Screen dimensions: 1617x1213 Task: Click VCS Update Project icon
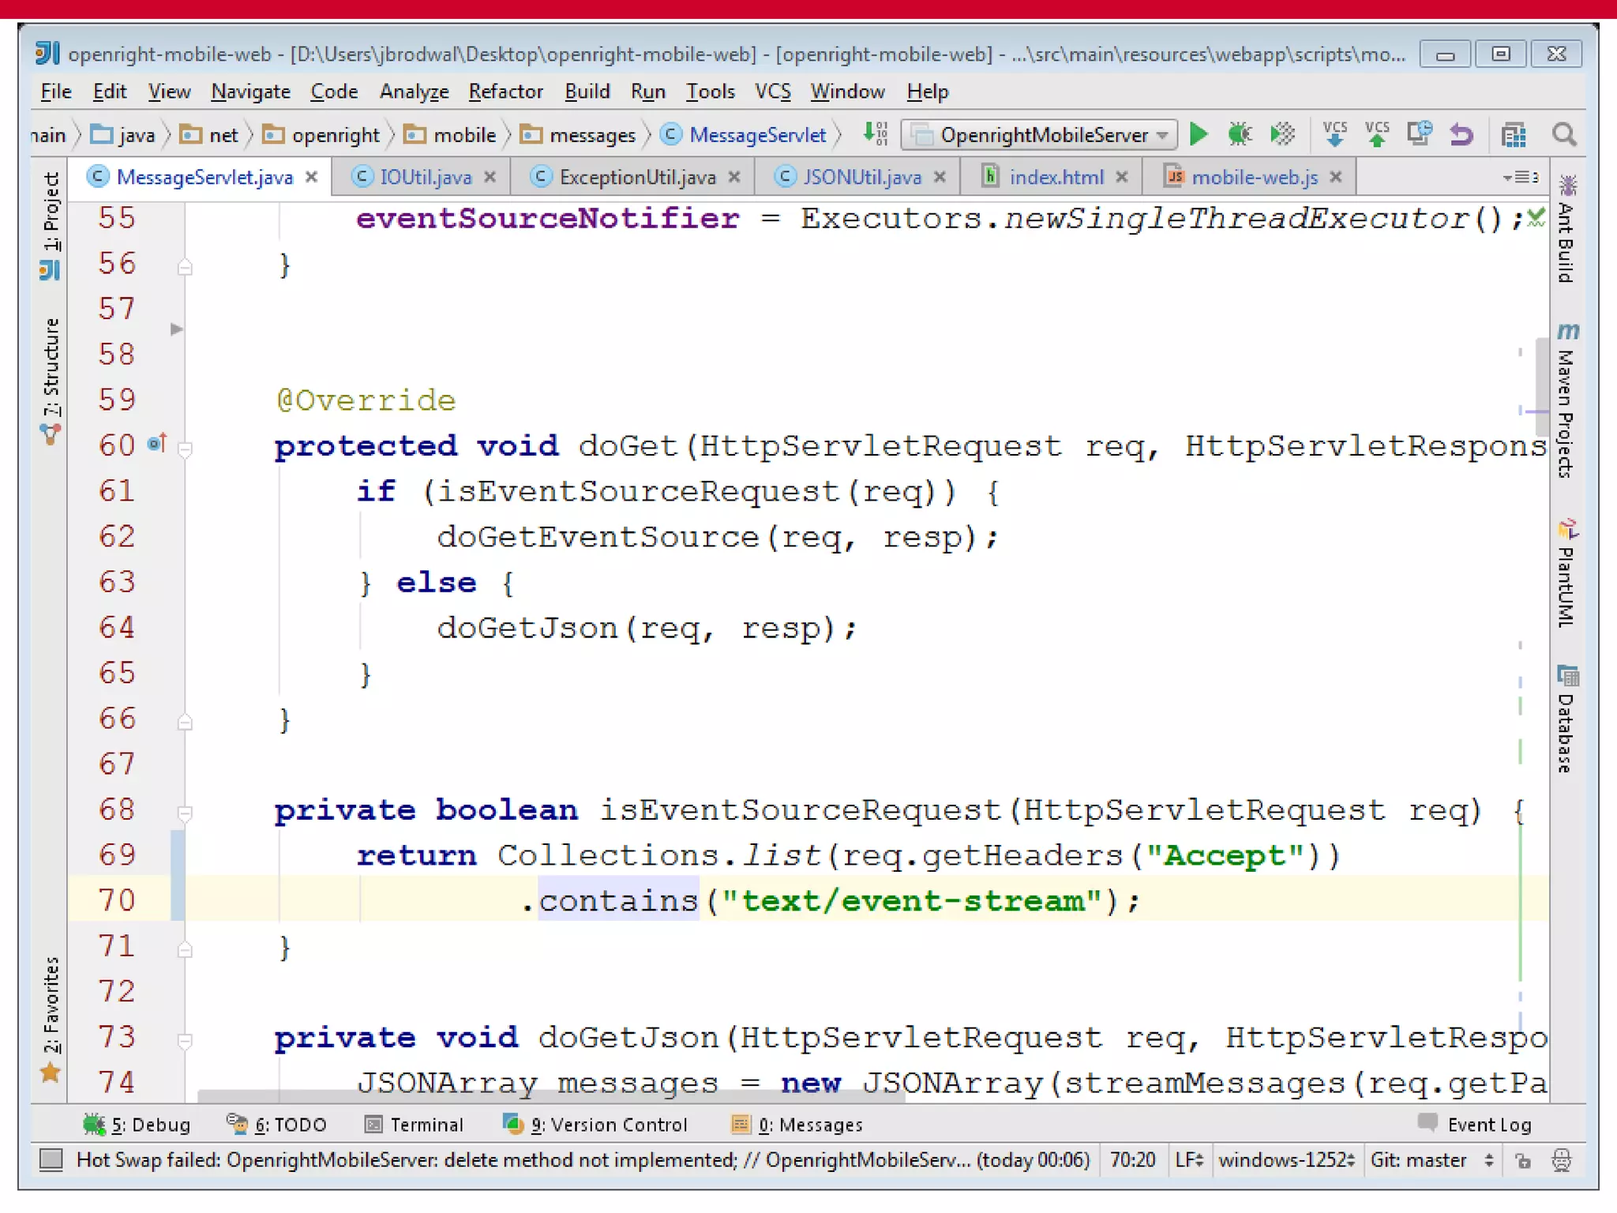1334,135
